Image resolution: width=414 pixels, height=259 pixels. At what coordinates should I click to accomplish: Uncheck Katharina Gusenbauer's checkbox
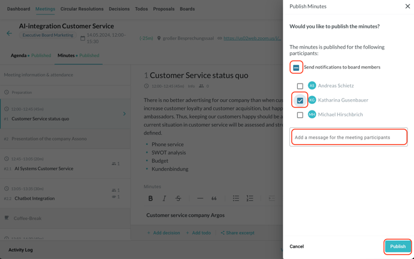[x=300, y=100]
